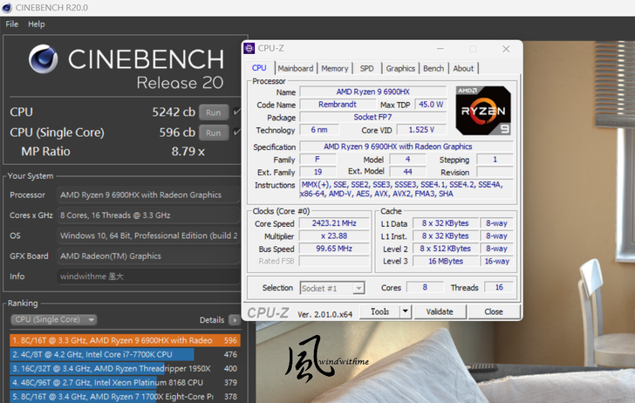Expand the ranking Details arrow
635x403 pixels.
(234, 320)
